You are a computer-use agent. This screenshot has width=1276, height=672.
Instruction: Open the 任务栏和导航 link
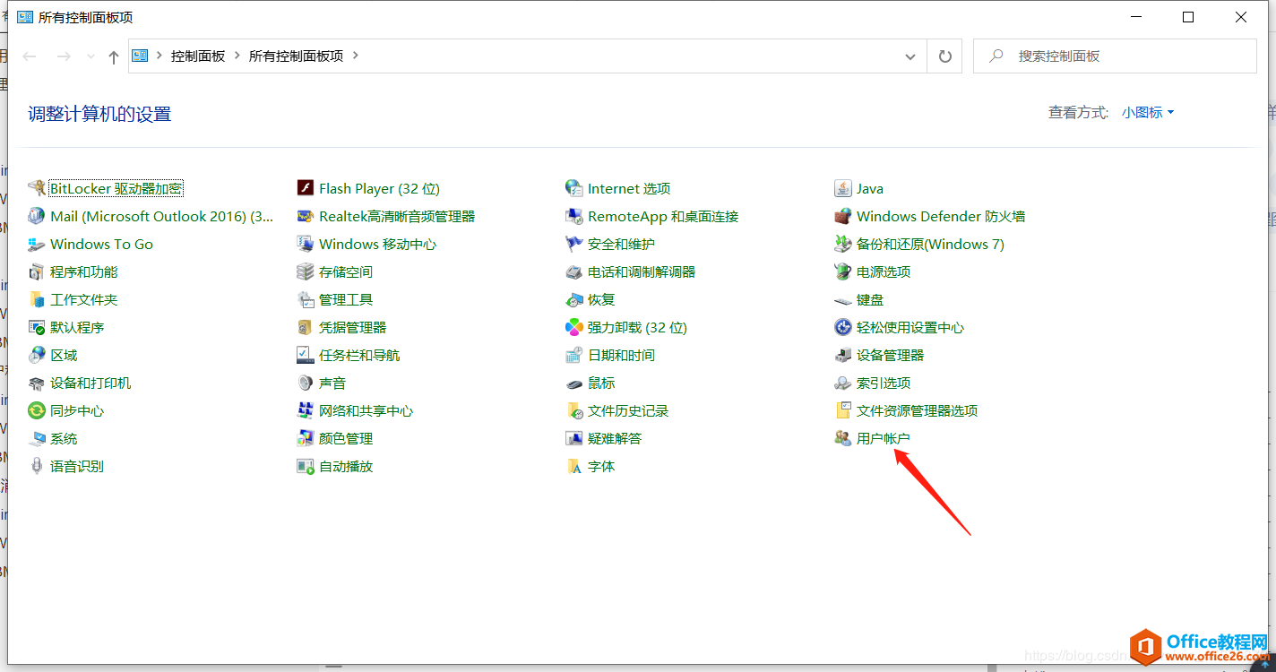pos(359,355)
